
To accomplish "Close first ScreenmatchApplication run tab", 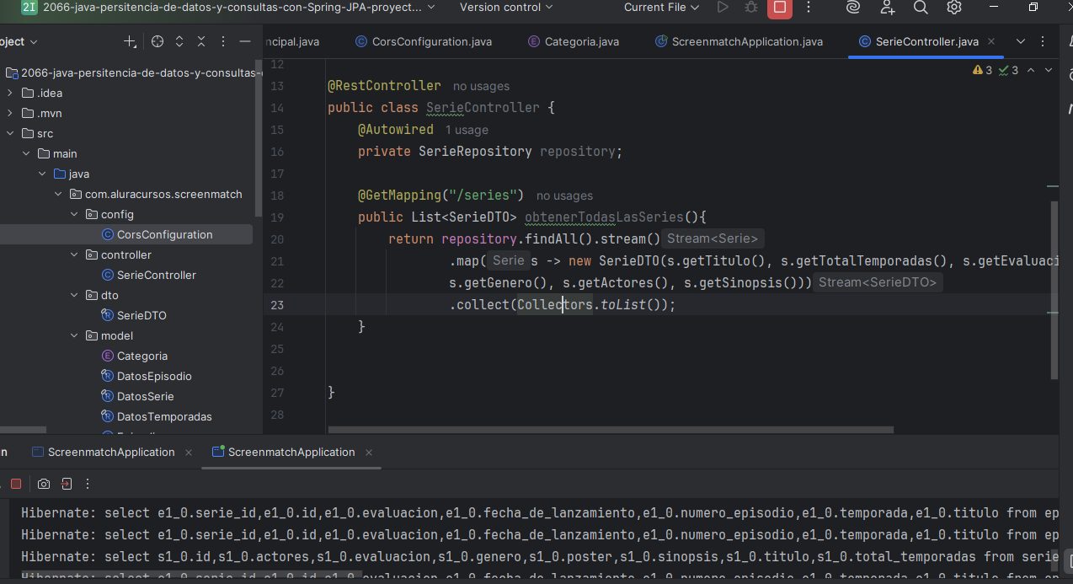I will pyautogui.click(x=188, y=453).
